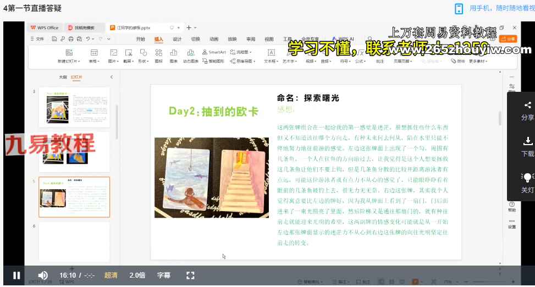535x287 pixels.
Task: Select the highlighted slide 5 thumbnail
Action: coord(74,197)
